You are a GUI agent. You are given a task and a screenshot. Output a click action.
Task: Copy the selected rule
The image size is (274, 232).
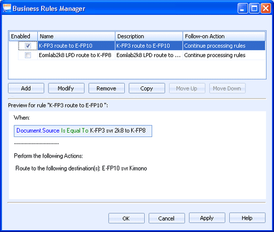147,89
